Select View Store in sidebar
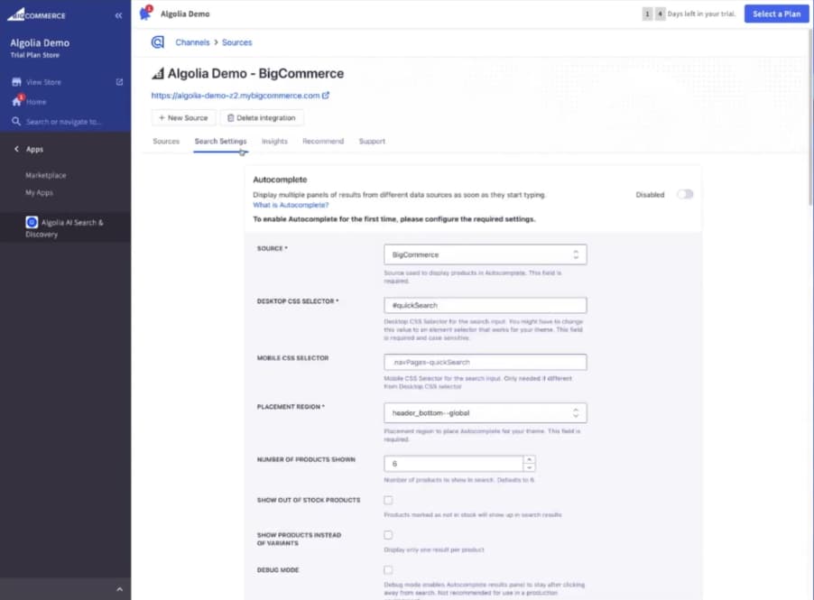Image resolution: width=814 pixels, height=600 pixels. click(43, 82)
